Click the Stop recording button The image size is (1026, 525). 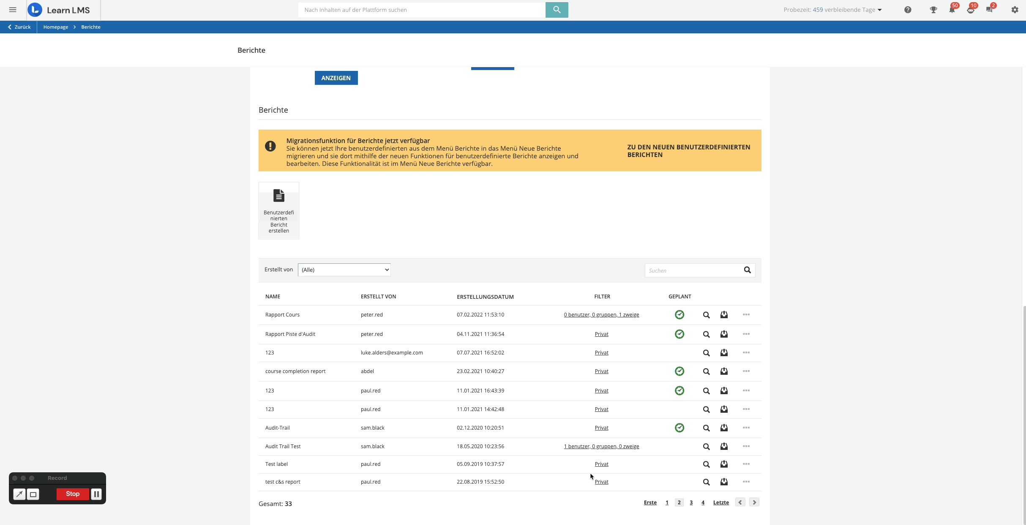pos(73,494)
